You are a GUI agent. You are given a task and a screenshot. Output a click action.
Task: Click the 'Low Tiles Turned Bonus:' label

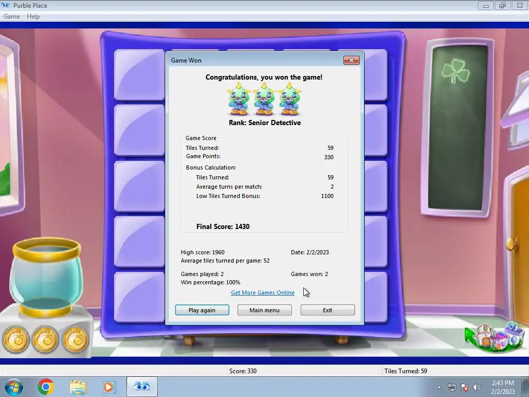pyautogui.click(x=228, y=196)
